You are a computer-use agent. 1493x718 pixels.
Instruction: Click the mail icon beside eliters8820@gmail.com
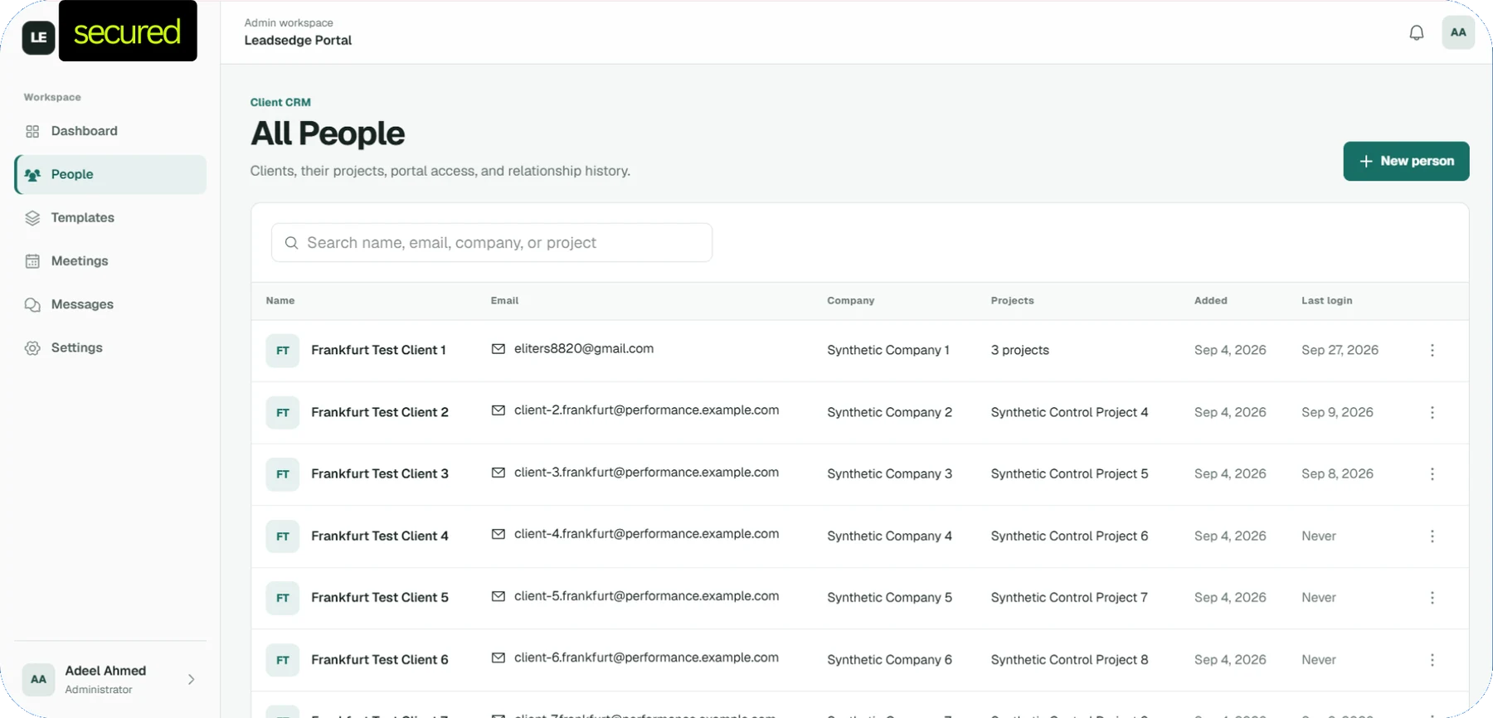tap(498, 349)
